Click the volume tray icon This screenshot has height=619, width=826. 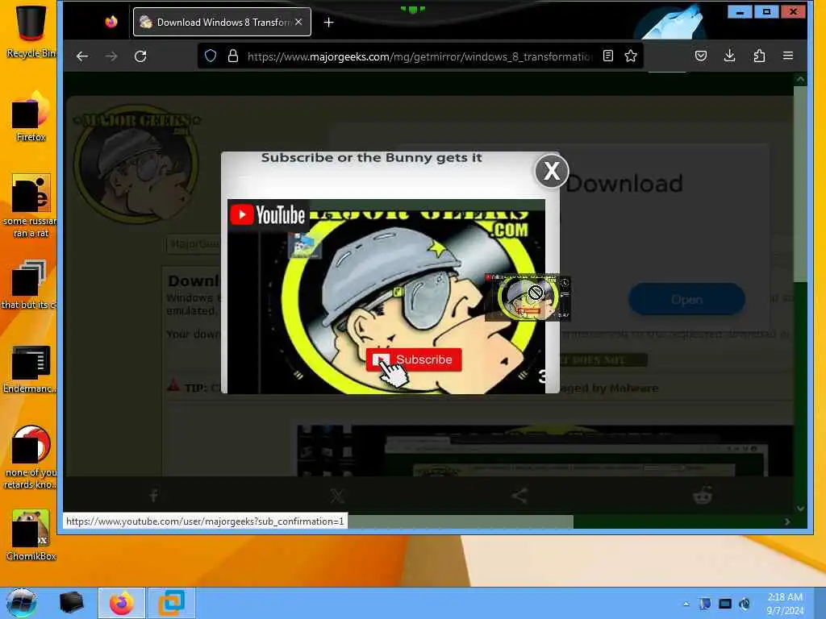tap(745, 604)
